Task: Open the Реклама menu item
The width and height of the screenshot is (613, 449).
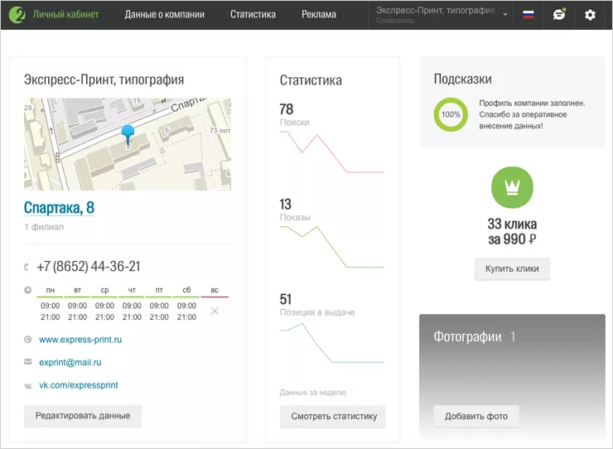Action: point(319,15)
